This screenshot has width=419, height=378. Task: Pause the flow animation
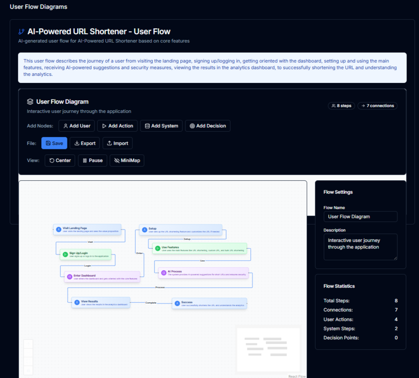pos(92,160)
